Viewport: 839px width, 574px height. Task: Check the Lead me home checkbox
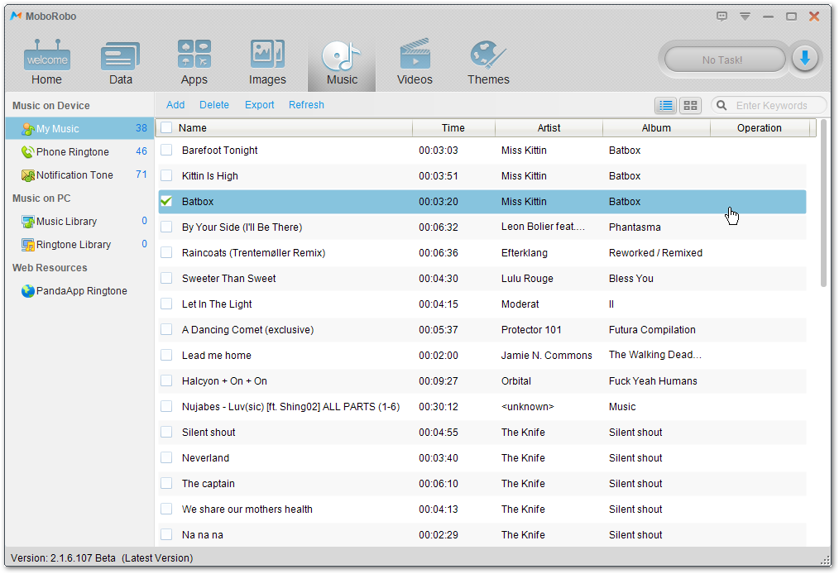[x=166, y=355]
